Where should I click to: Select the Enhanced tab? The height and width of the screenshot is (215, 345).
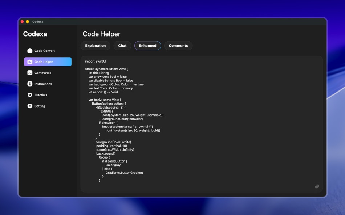pyautogui.click(x=148, y=46)
